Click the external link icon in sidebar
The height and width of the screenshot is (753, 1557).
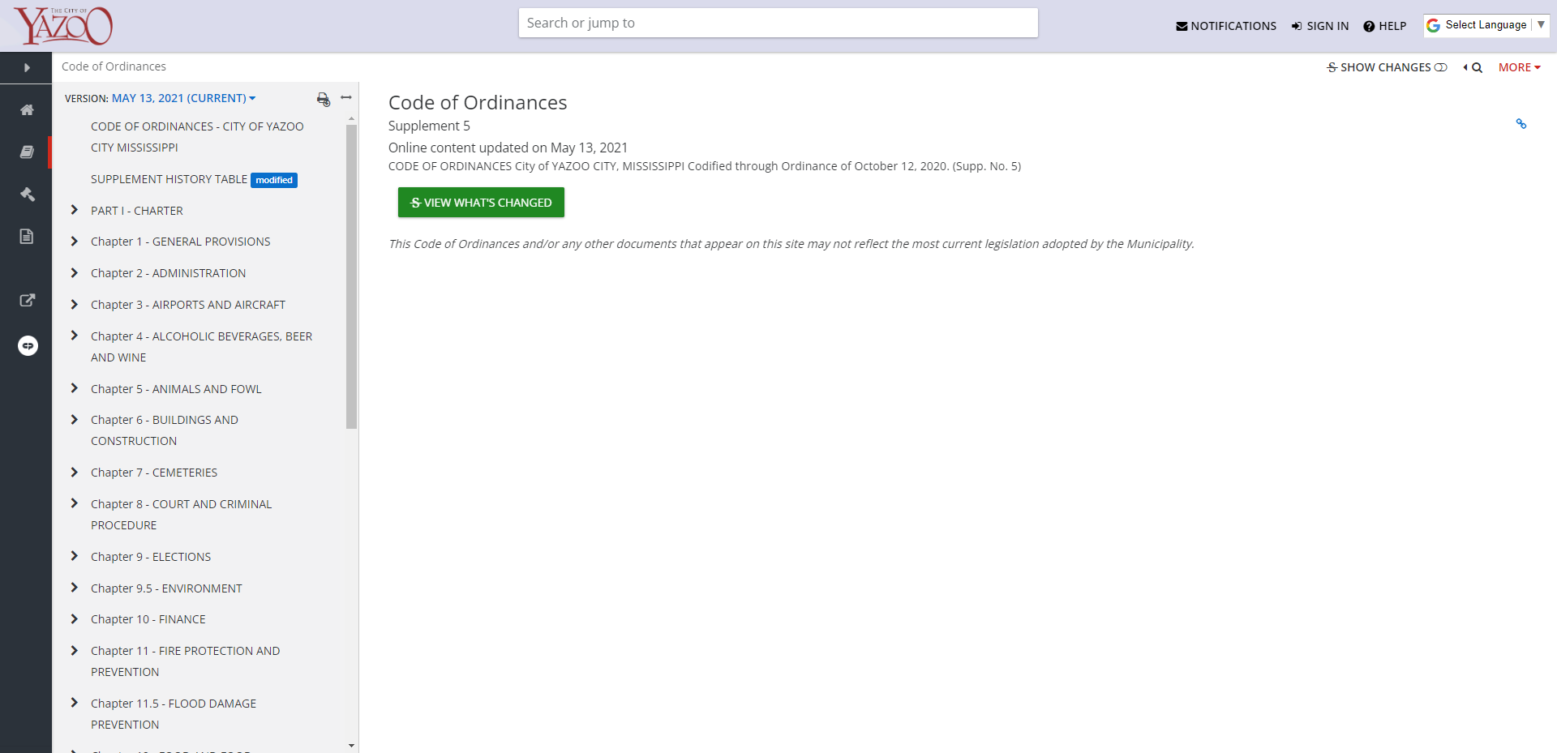point(27,300)
